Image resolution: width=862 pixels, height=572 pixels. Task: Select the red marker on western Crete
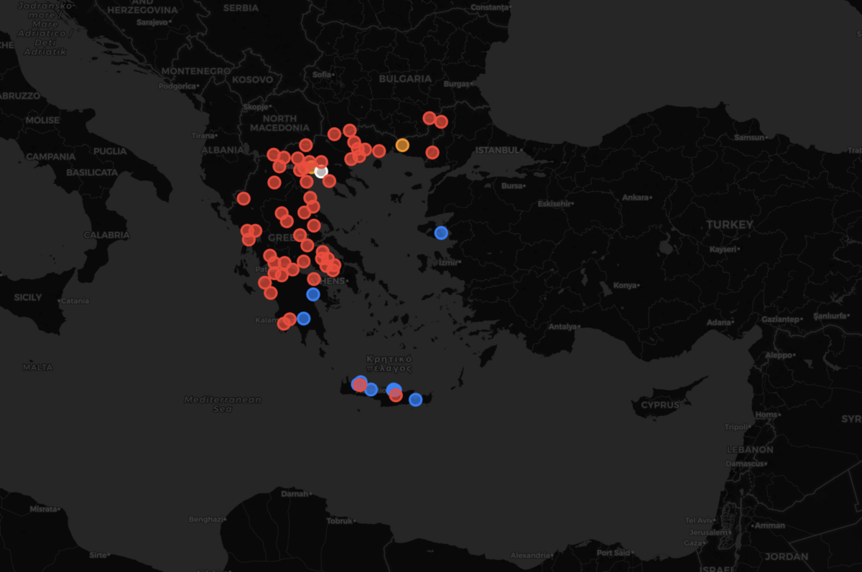(x=359, y=385)
